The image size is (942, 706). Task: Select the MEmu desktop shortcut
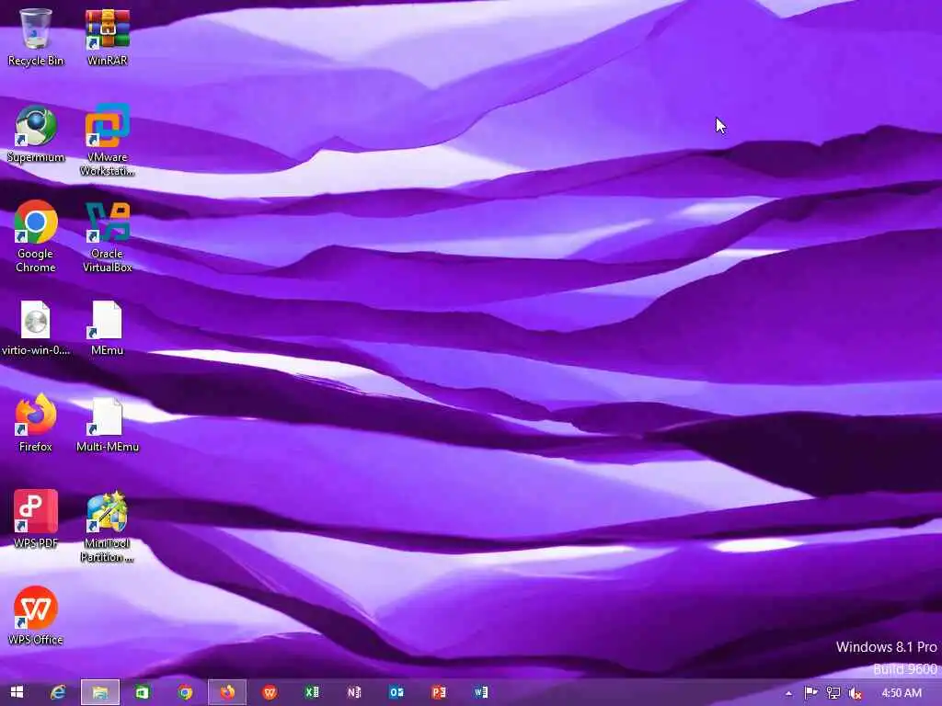[x=107, y=328]
